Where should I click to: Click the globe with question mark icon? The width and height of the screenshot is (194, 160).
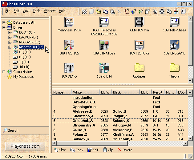coord(134,12)
